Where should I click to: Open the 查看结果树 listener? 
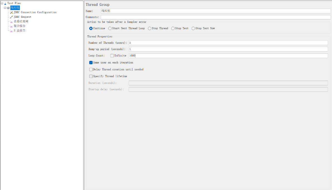coord(21,21)
